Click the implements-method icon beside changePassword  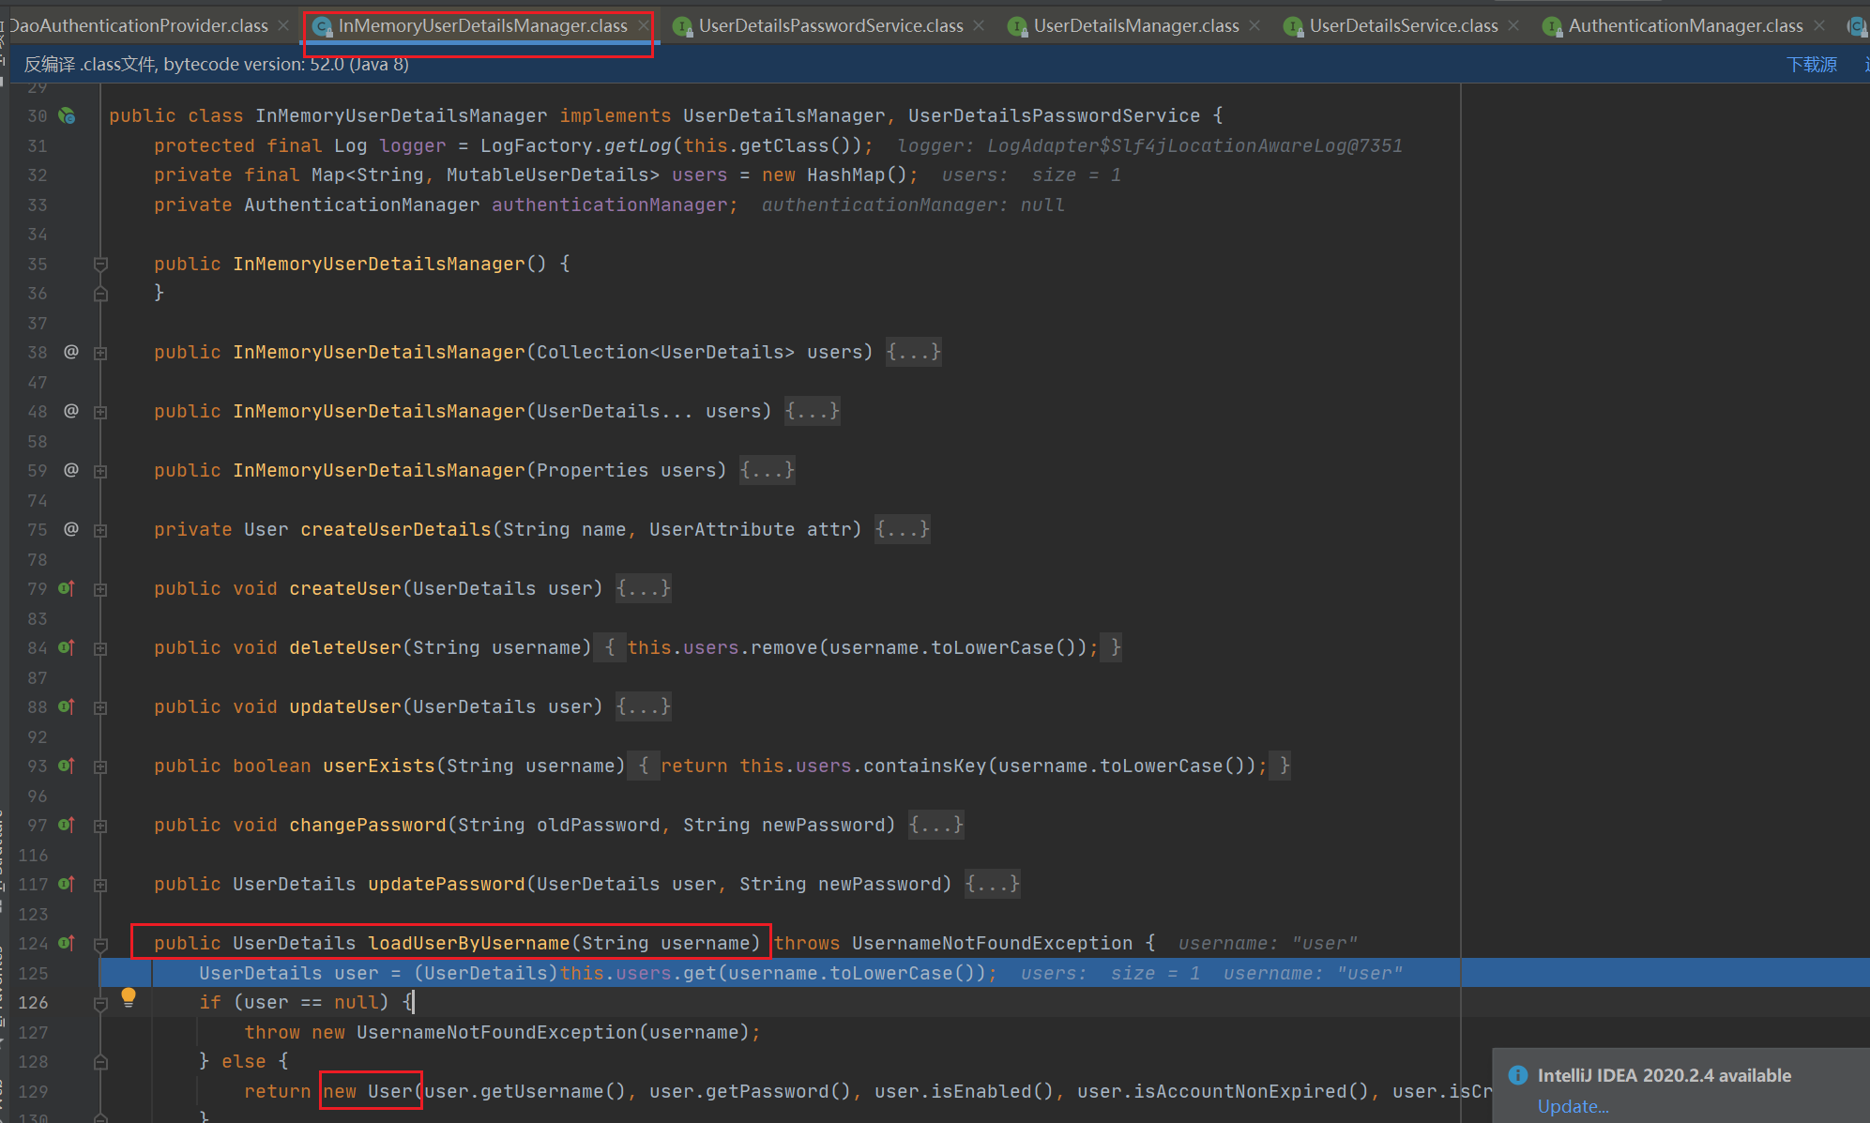tap(67, 825)
